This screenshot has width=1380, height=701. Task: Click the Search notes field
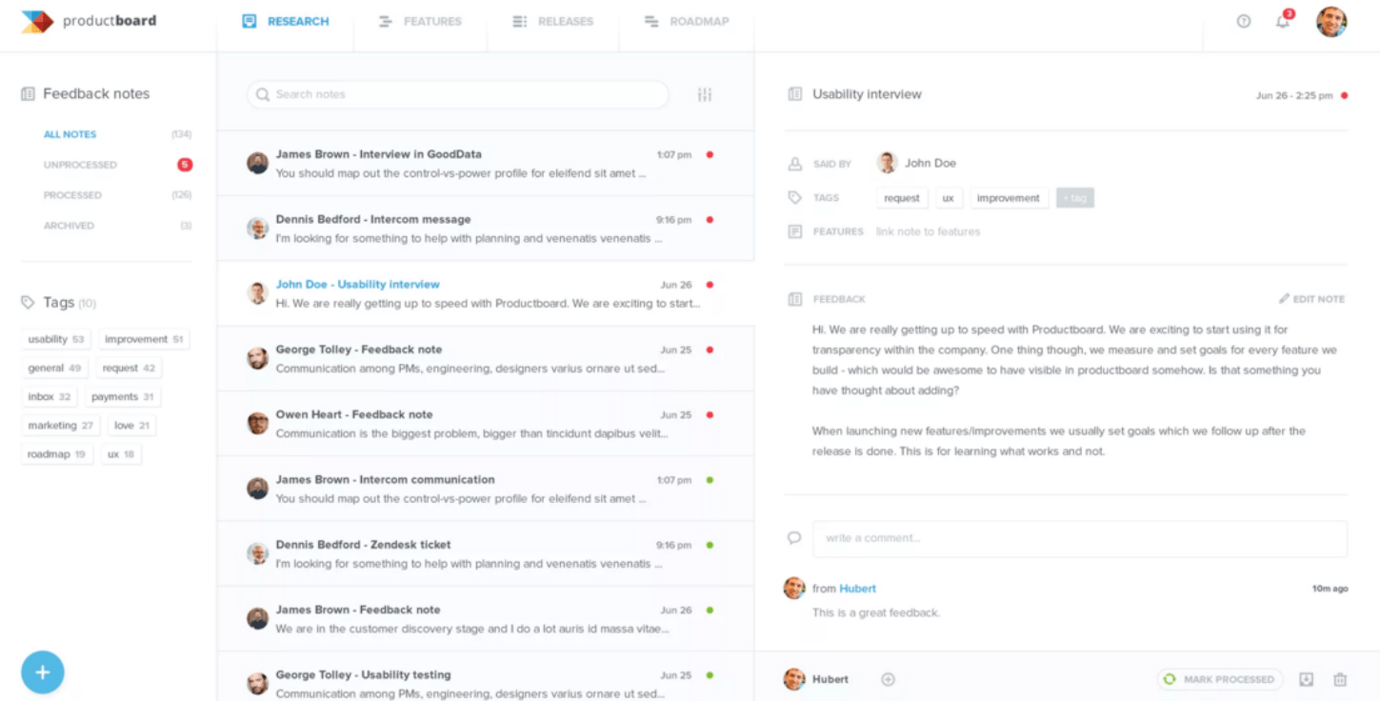tap(457, 94)
